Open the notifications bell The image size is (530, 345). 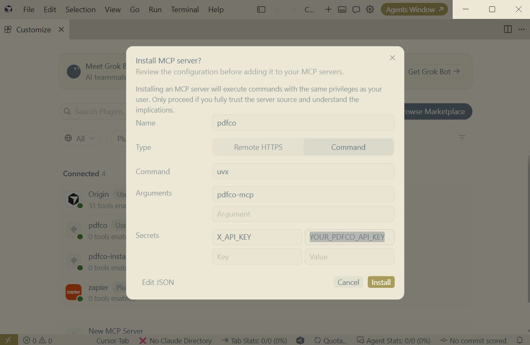click(520, 340)
